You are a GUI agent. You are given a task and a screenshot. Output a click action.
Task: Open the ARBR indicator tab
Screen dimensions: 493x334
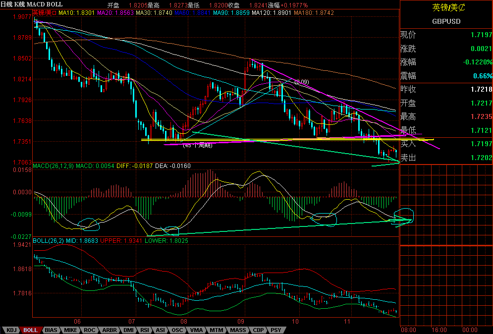[x=110, y=330]
